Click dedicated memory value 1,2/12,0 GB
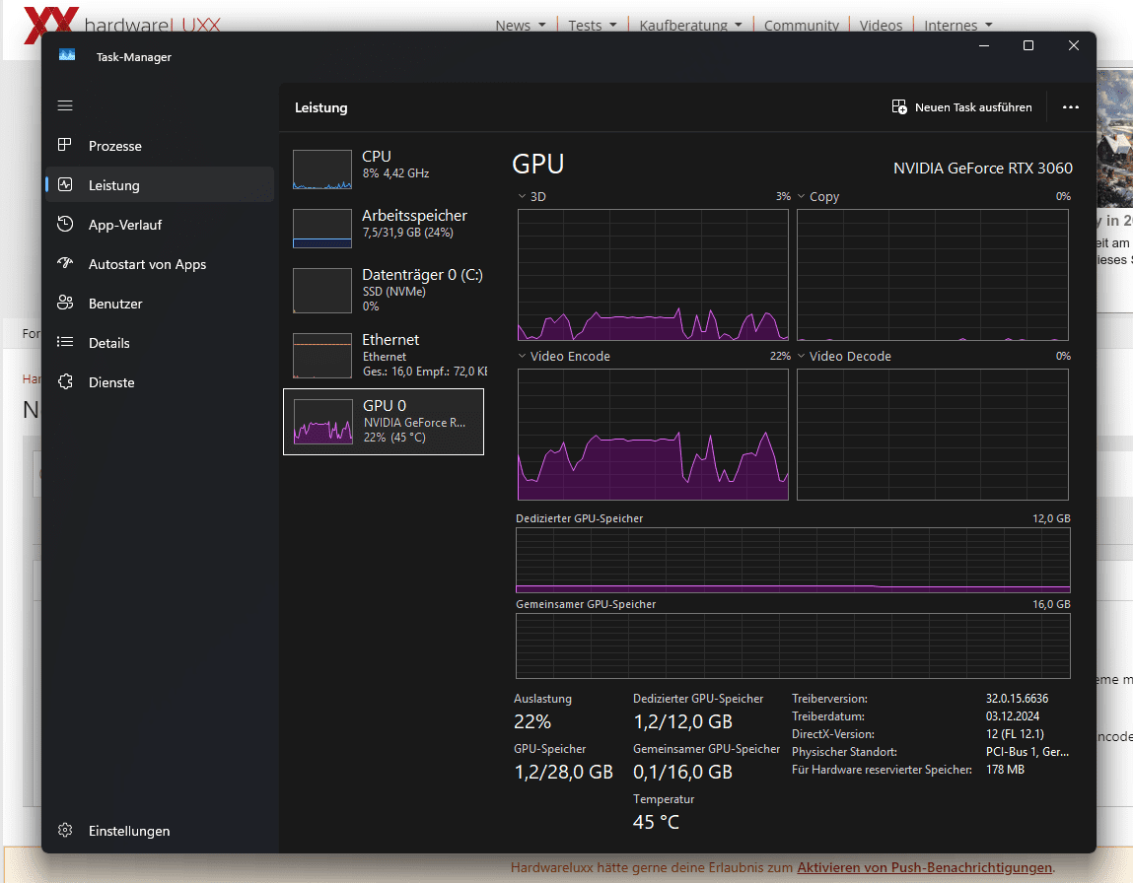 point(682,721)
